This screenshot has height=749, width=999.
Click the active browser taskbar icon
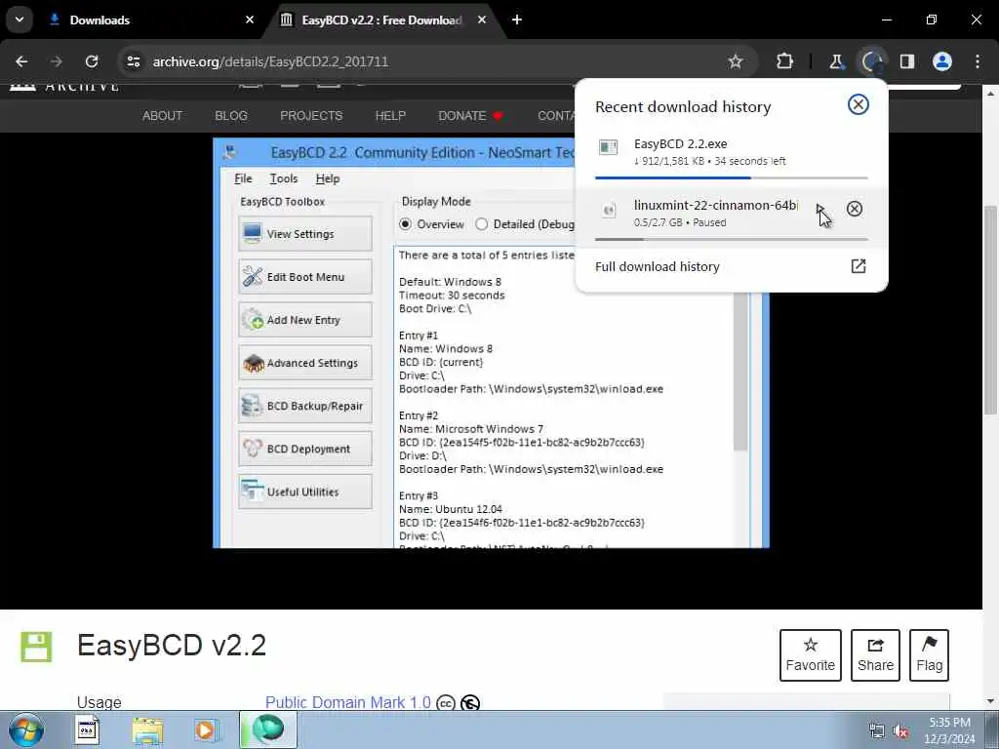[267, 729]
